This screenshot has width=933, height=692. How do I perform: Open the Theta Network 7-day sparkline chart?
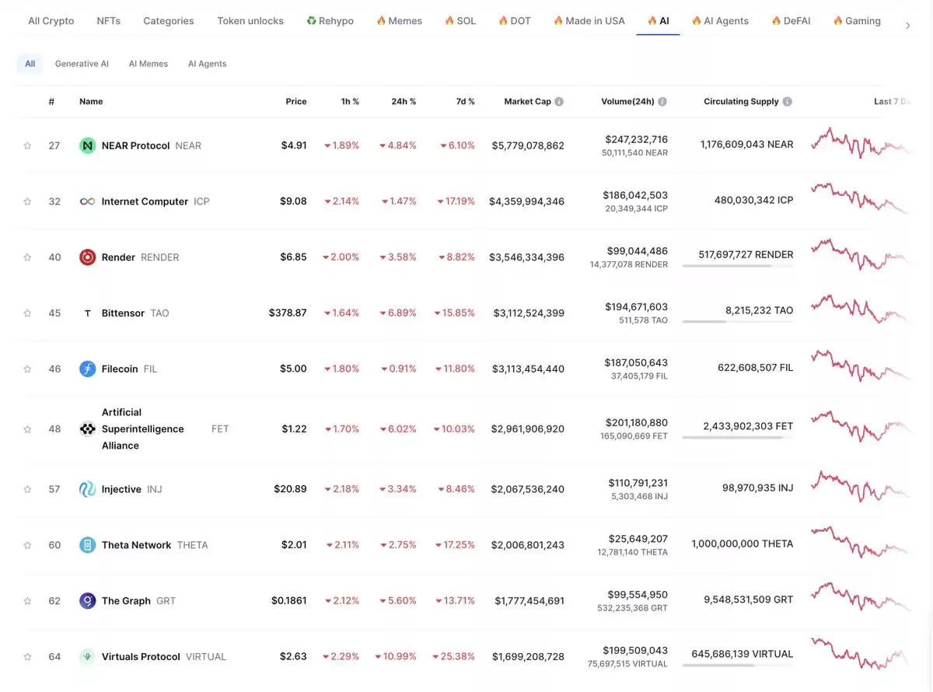tap(861, 542)
